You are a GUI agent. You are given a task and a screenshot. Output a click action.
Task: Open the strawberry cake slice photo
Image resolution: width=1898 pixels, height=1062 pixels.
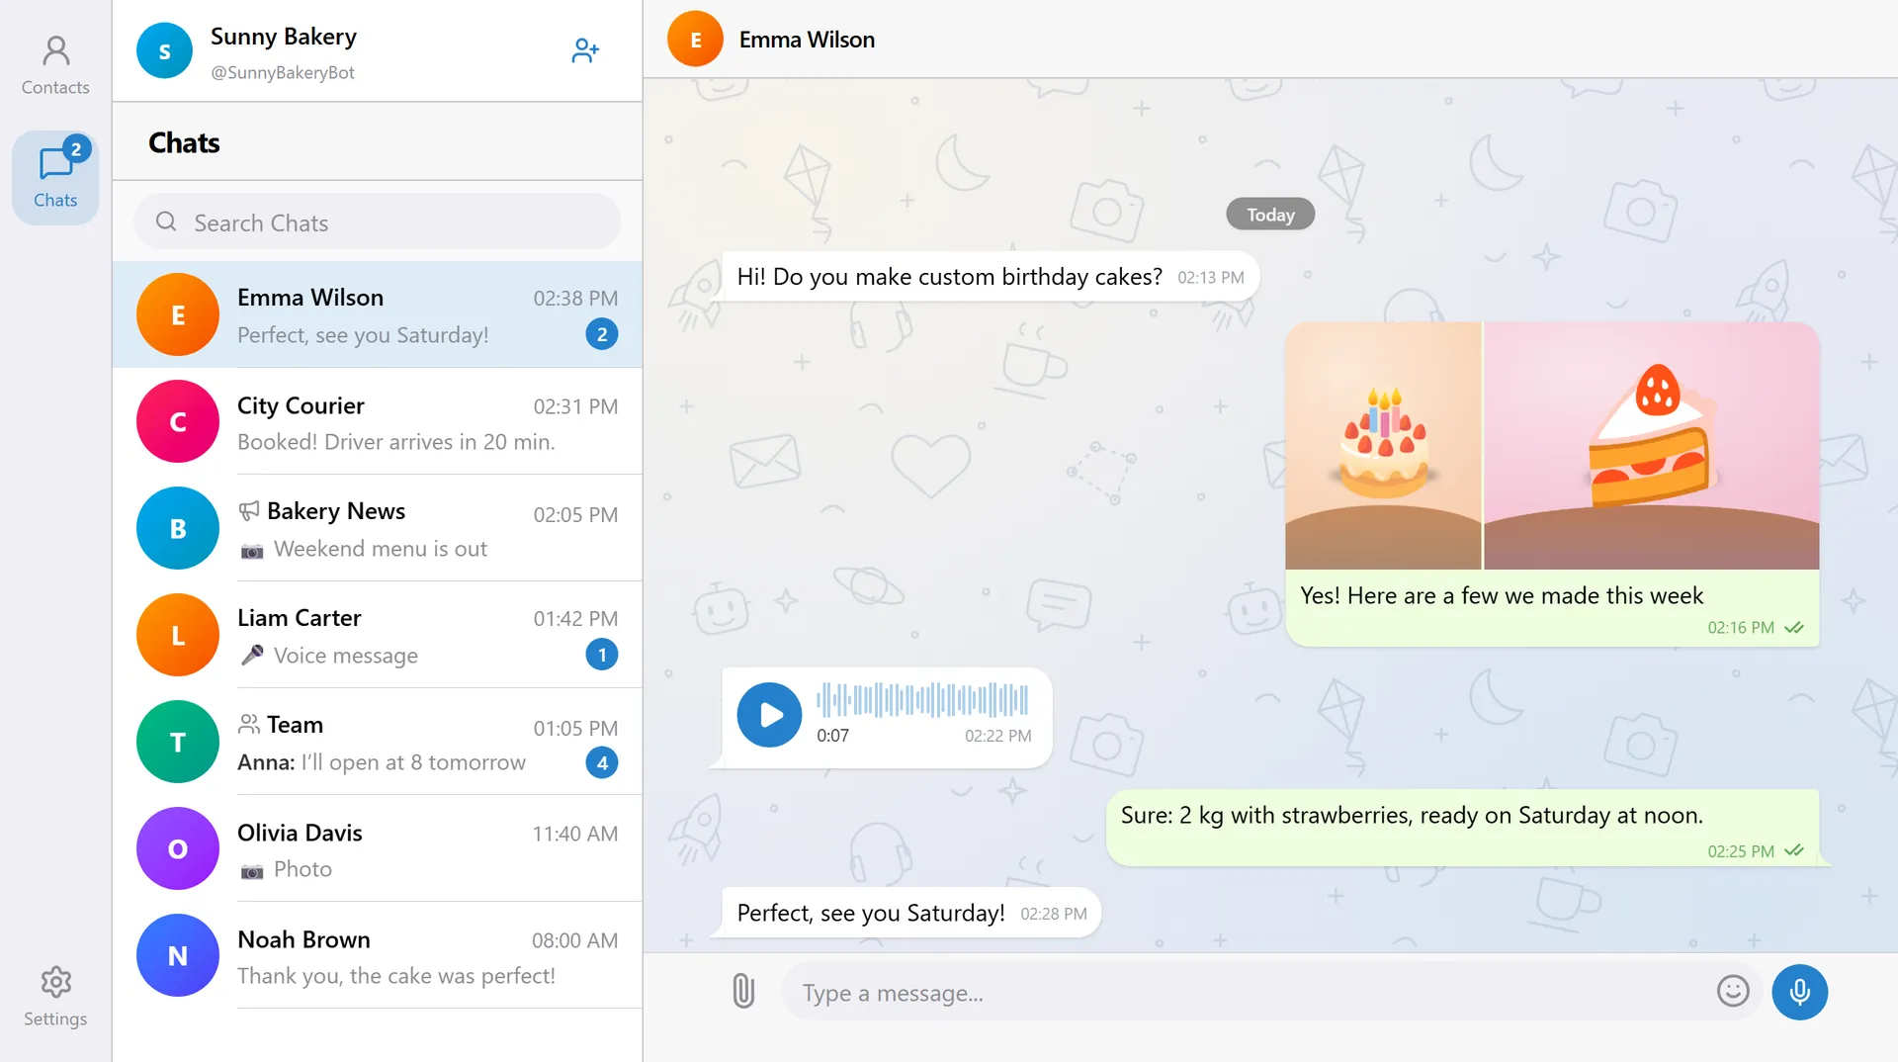coord(1651,446)
